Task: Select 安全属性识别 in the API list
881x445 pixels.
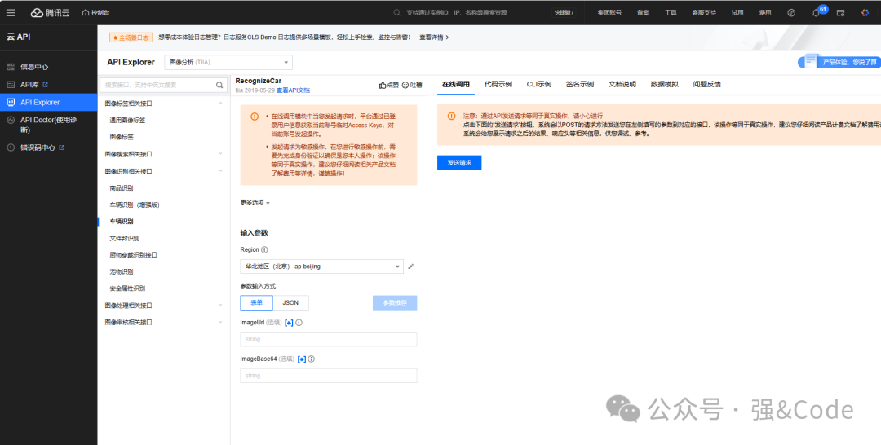Action: [x=127, y=289]
